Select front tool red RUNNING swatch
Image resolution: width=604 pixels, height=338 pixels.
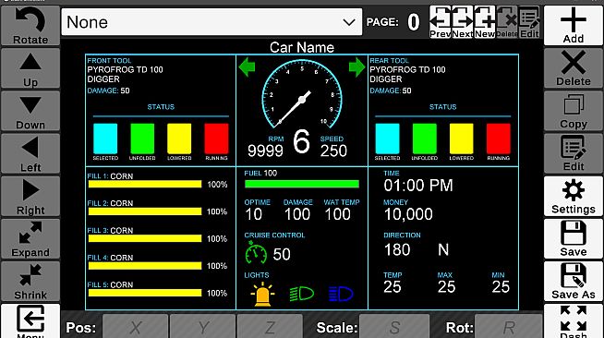tap(216, 139)
